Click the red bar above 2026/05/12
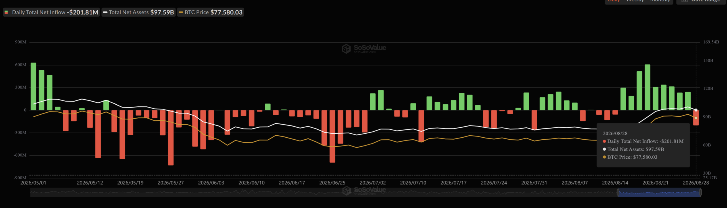 coord(90,119)
